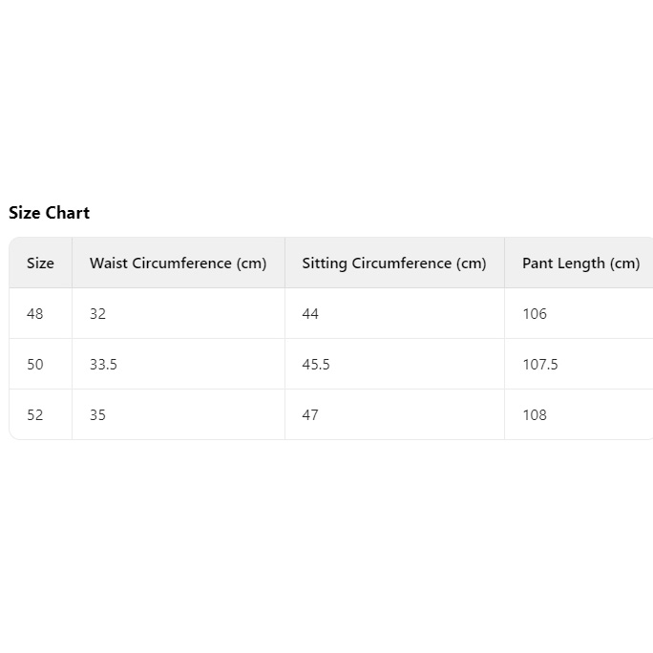Click the Sitting Circumference (cm) header
The height and width of the screenshot is (653, 653).
[x=394, y=263]
